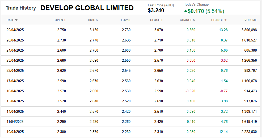Click the $3.240 last price value

tap(156, 11)
